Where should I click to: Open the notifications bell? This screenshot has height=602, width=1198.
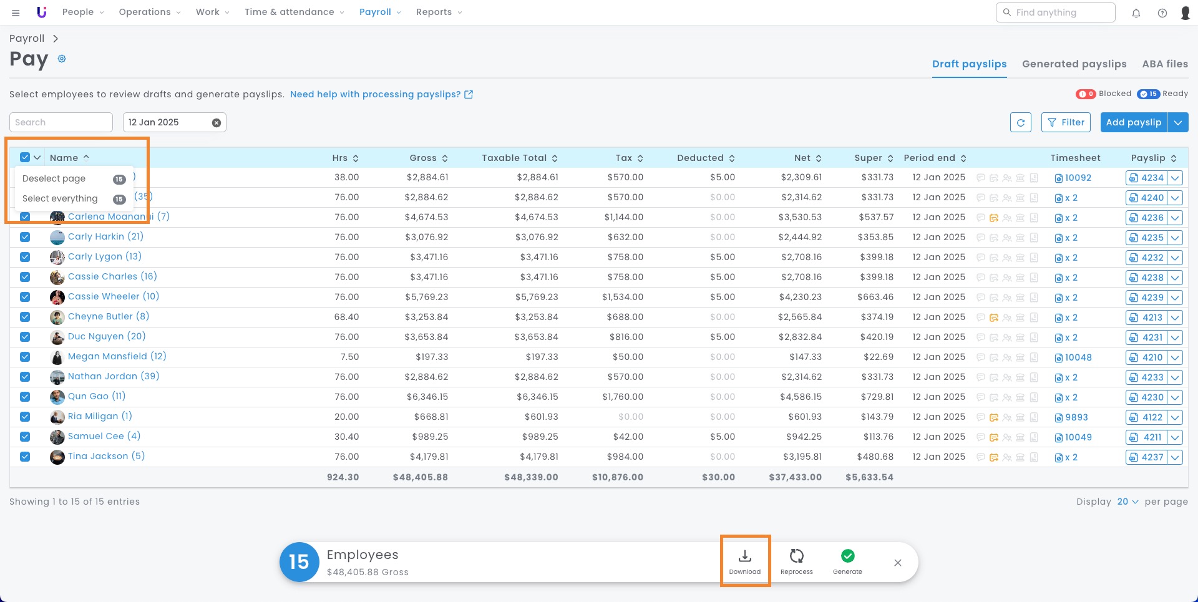pos(1136,12)
